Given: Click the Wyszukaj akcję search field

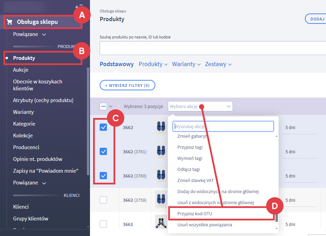Looking at the screenshot, I should [x=223, y=126].
